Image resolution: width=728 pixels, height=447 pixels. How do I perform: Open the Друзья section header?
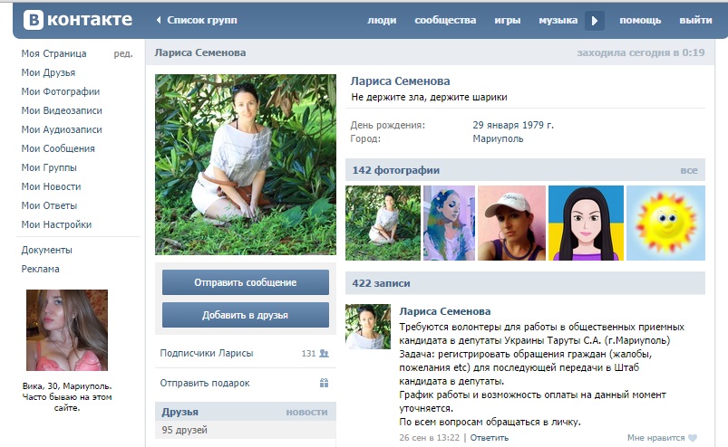coord(180,412)
